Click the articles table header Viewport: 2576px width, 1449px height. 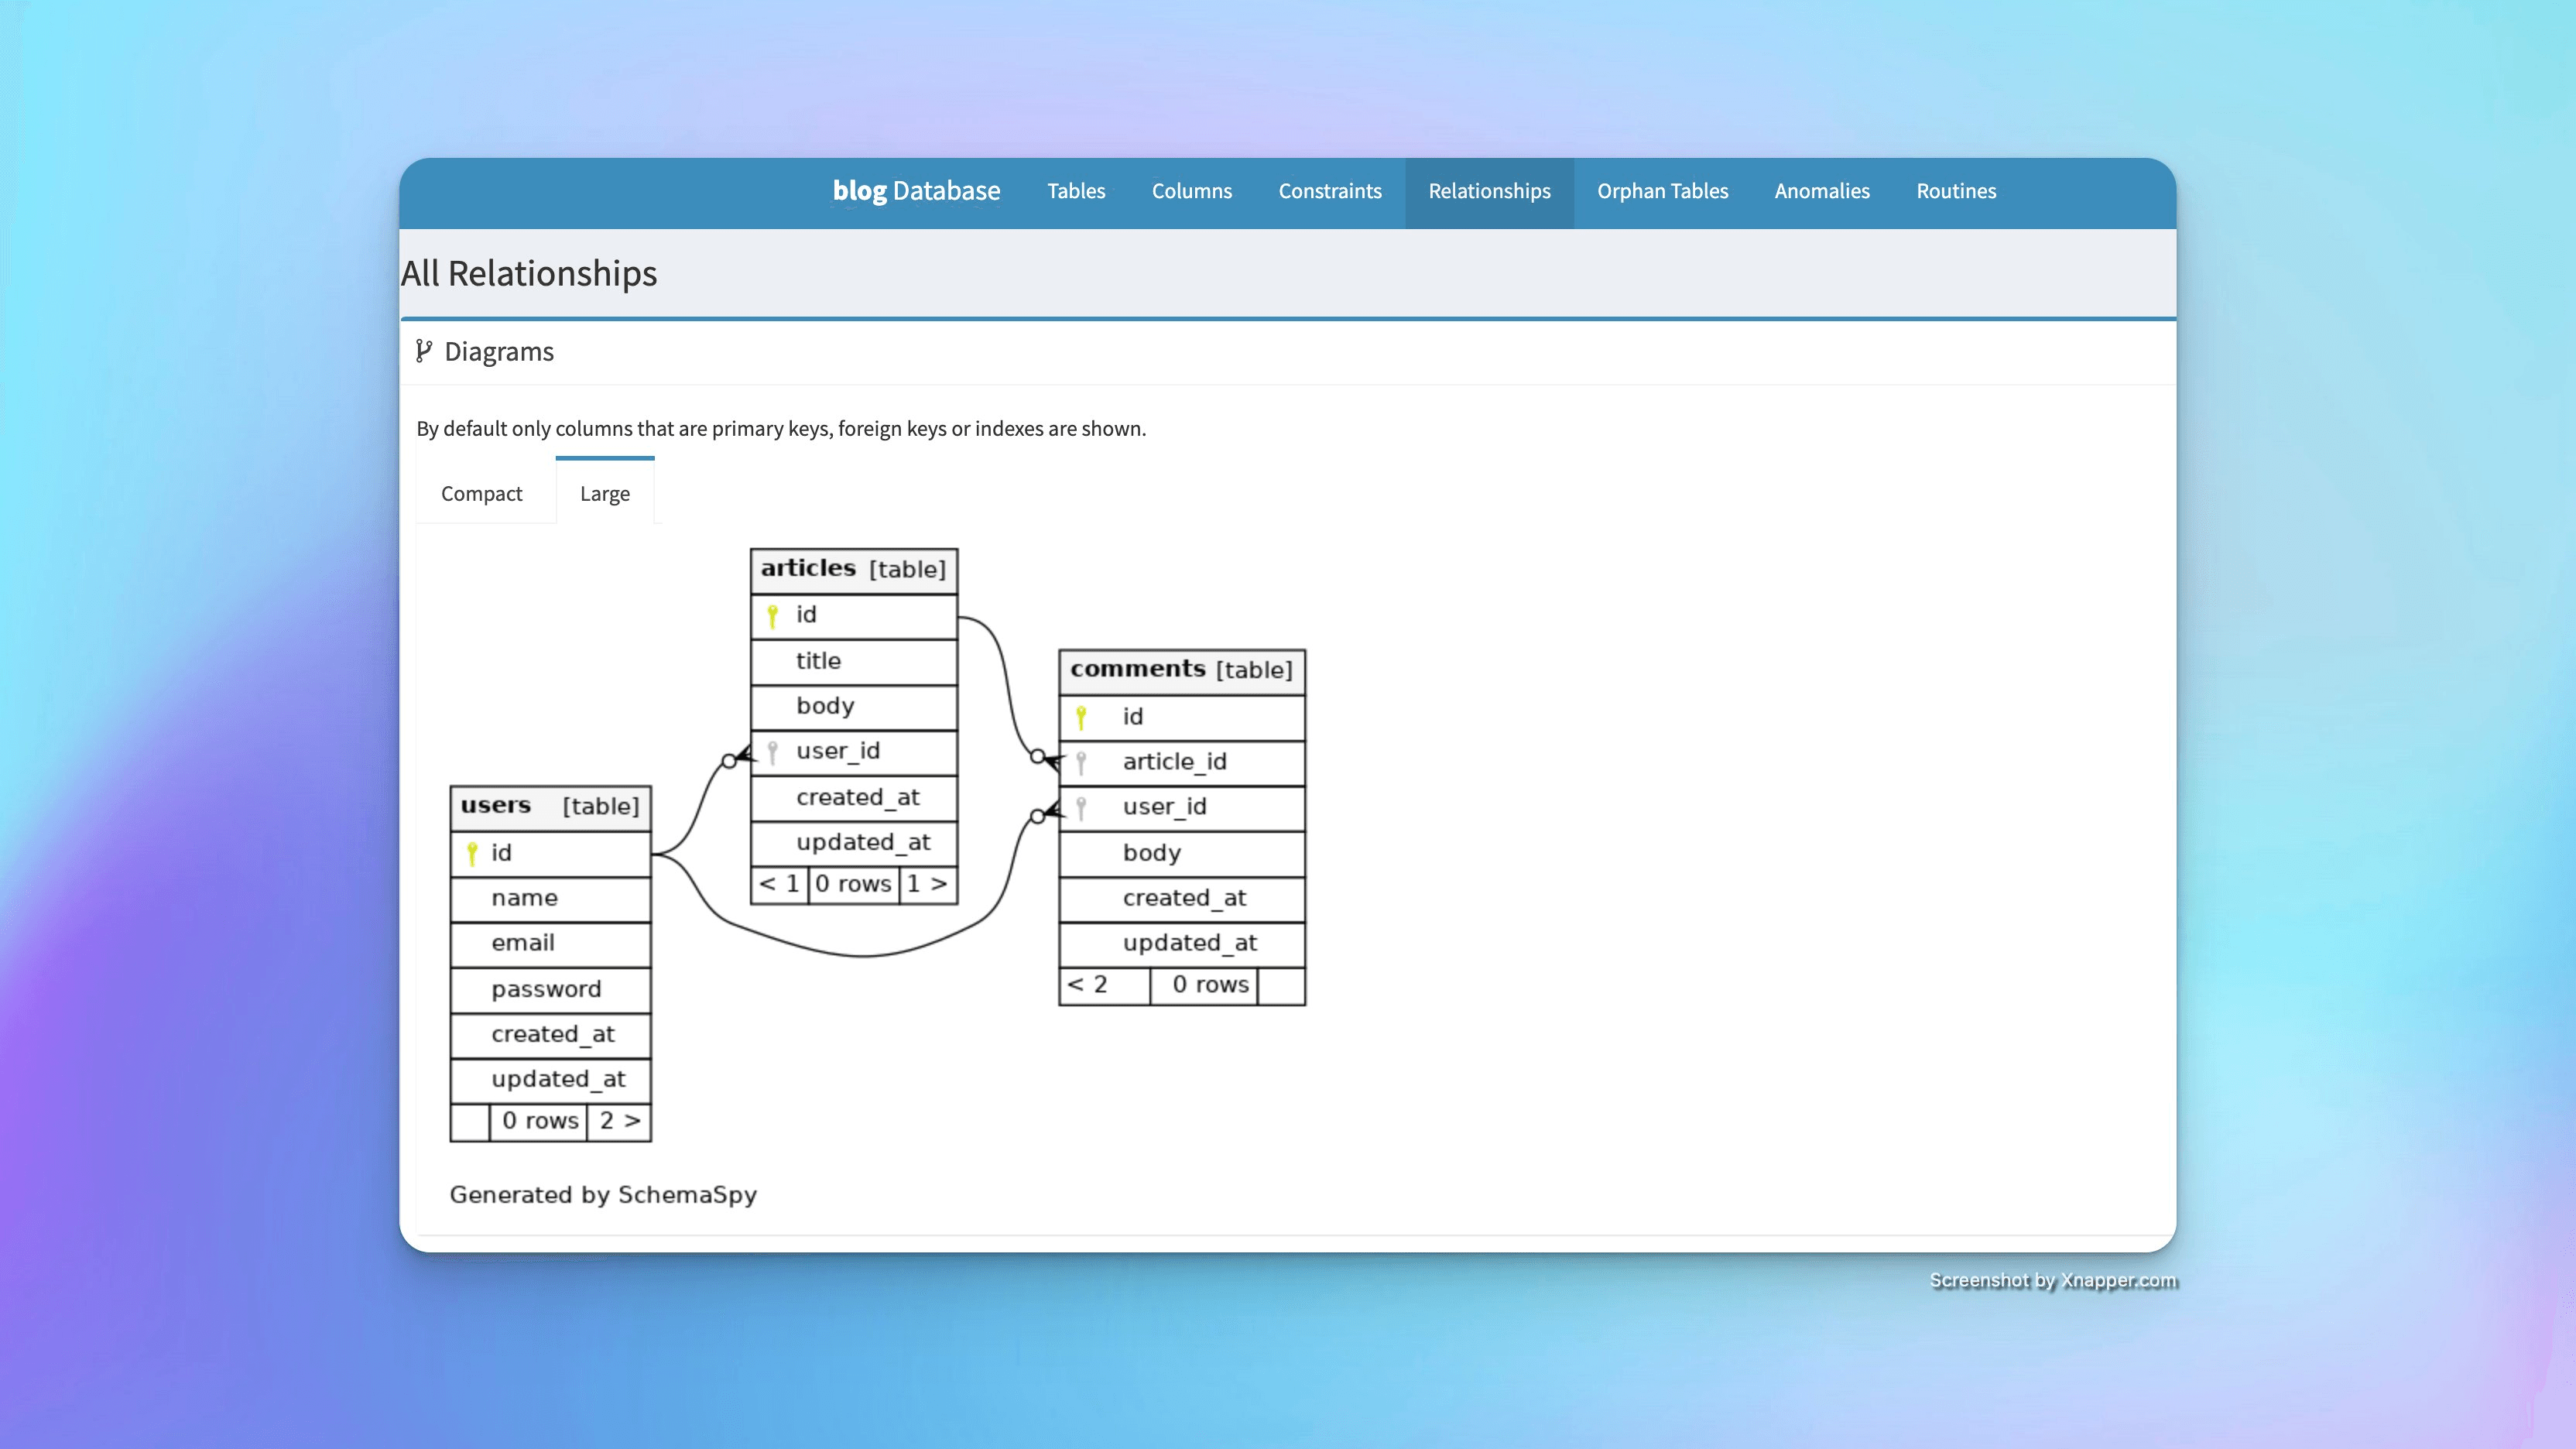pos(853,569)
